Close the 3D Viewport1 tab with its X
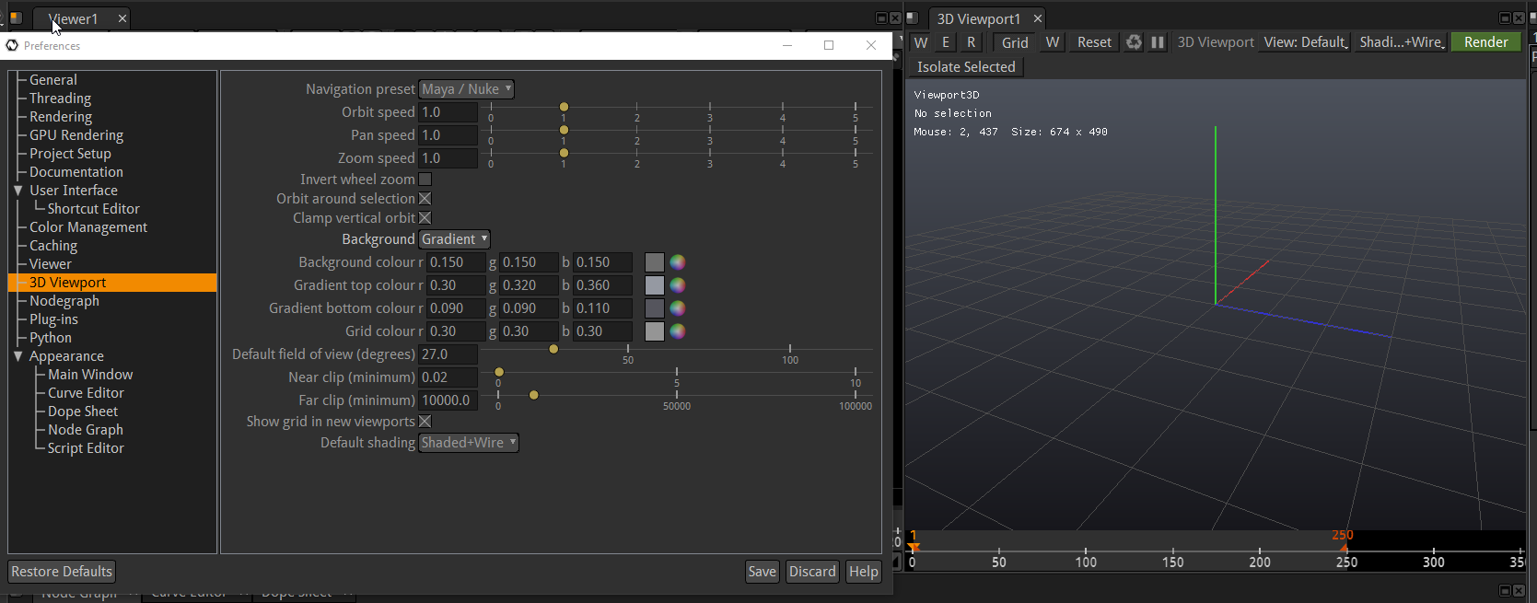This screenshot has width=1537, height=603. coord(1038,18)
